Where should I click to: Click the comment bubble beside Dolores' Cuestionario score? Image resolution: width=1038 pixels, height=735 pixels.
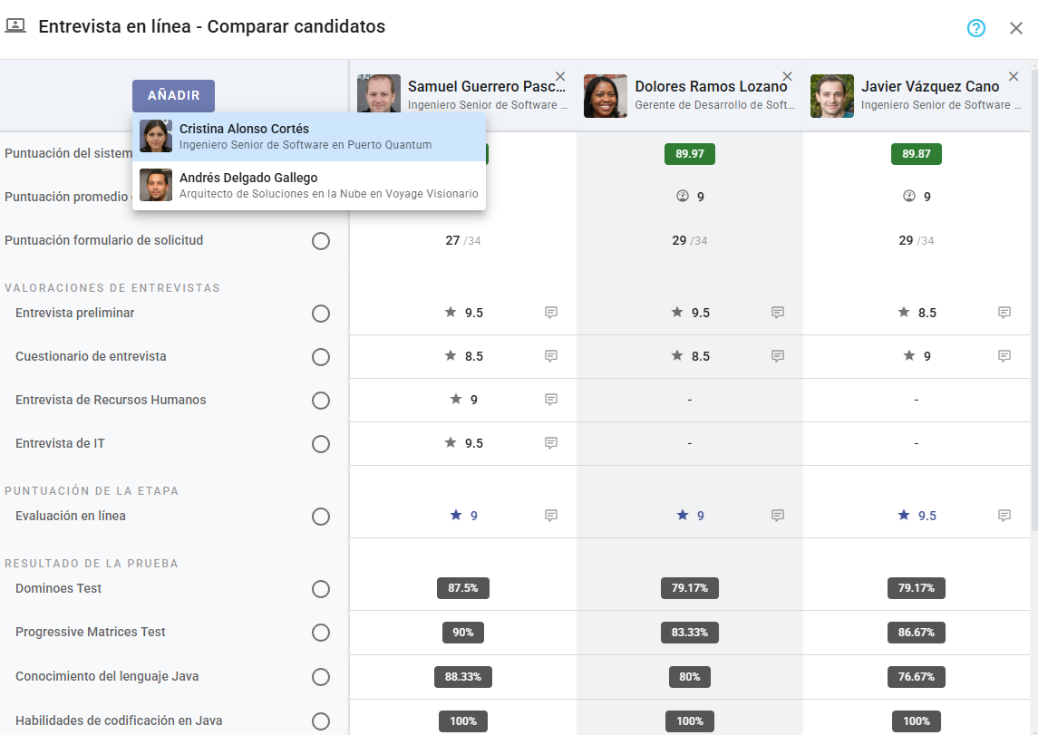pyautogui.click(x=777, y=356)
